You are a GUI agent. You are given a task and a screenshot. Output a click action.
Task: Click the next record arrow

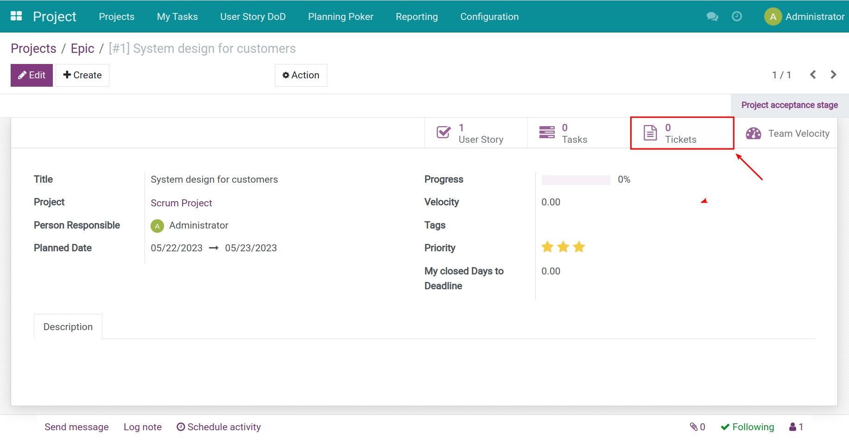tap(833, 74)
